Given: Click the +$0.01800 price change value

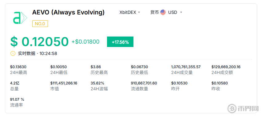Looking at the screenshot, I should [85, 41].
